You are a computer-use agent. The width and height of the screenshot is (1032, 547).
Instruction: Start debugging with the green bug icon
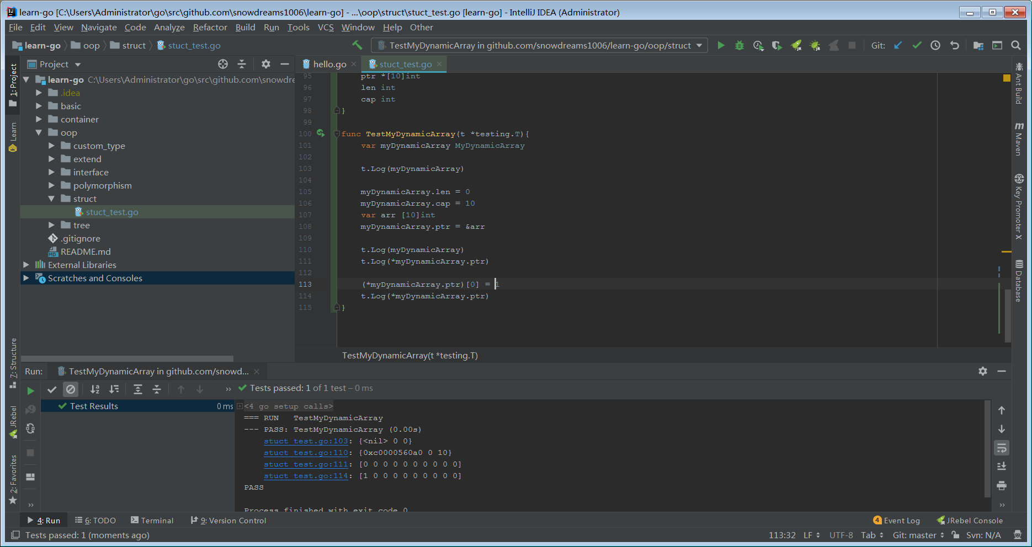coord(740,45)
